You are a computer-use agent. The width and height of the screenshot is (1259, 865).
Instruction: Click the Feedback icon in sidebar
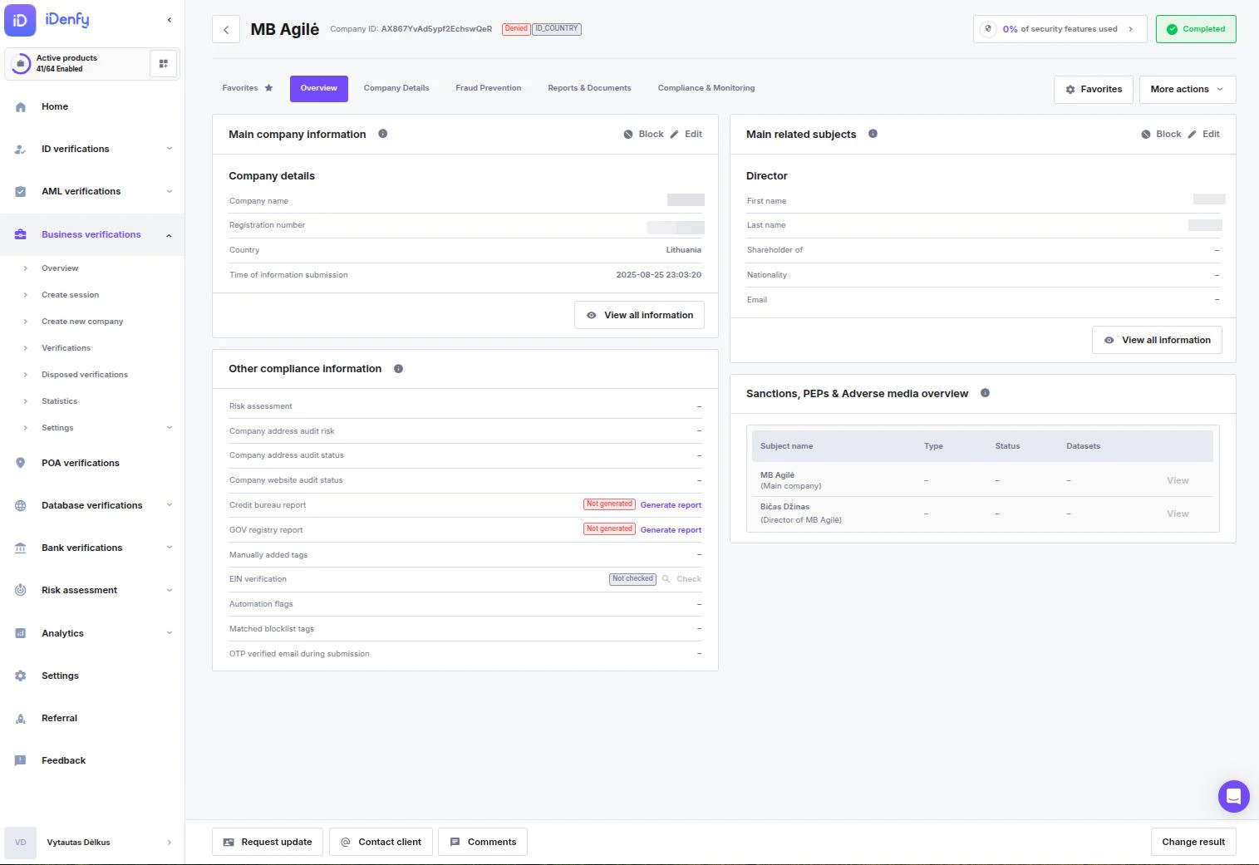point(21,761)
